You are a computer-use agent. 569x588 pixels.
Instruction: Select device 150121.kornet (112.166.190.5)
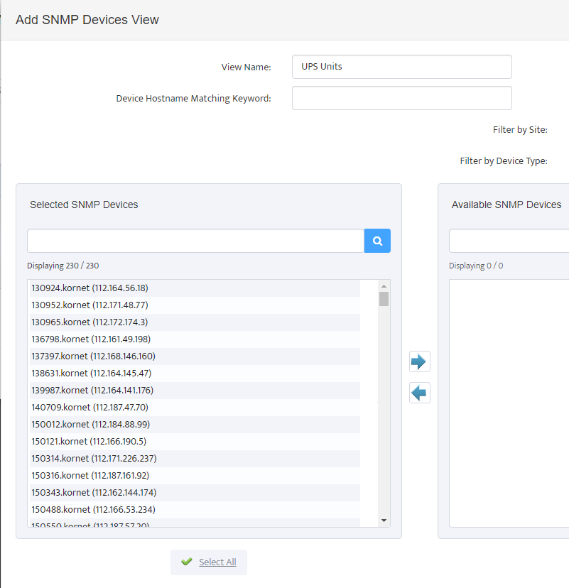point(195,442)
